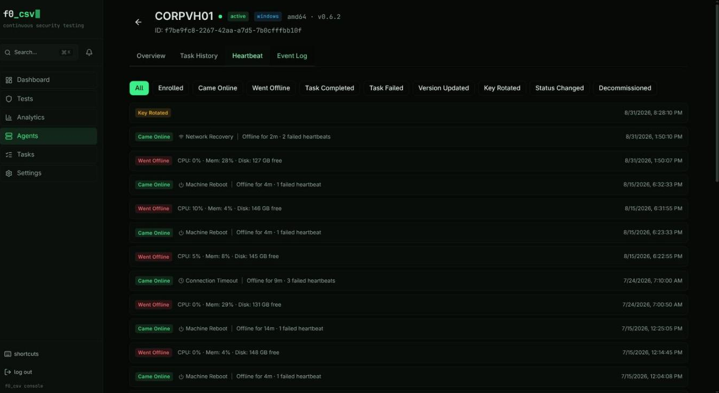719x393 pixels.
Task: Click the Key Rotated event badge
Action: tap(153, 113)
